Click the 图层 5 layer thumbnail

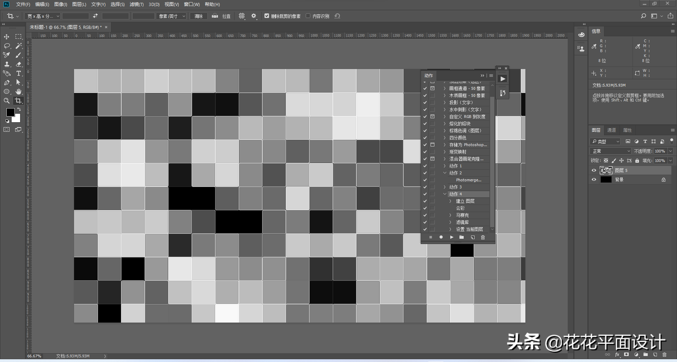[x=606, y=170]
